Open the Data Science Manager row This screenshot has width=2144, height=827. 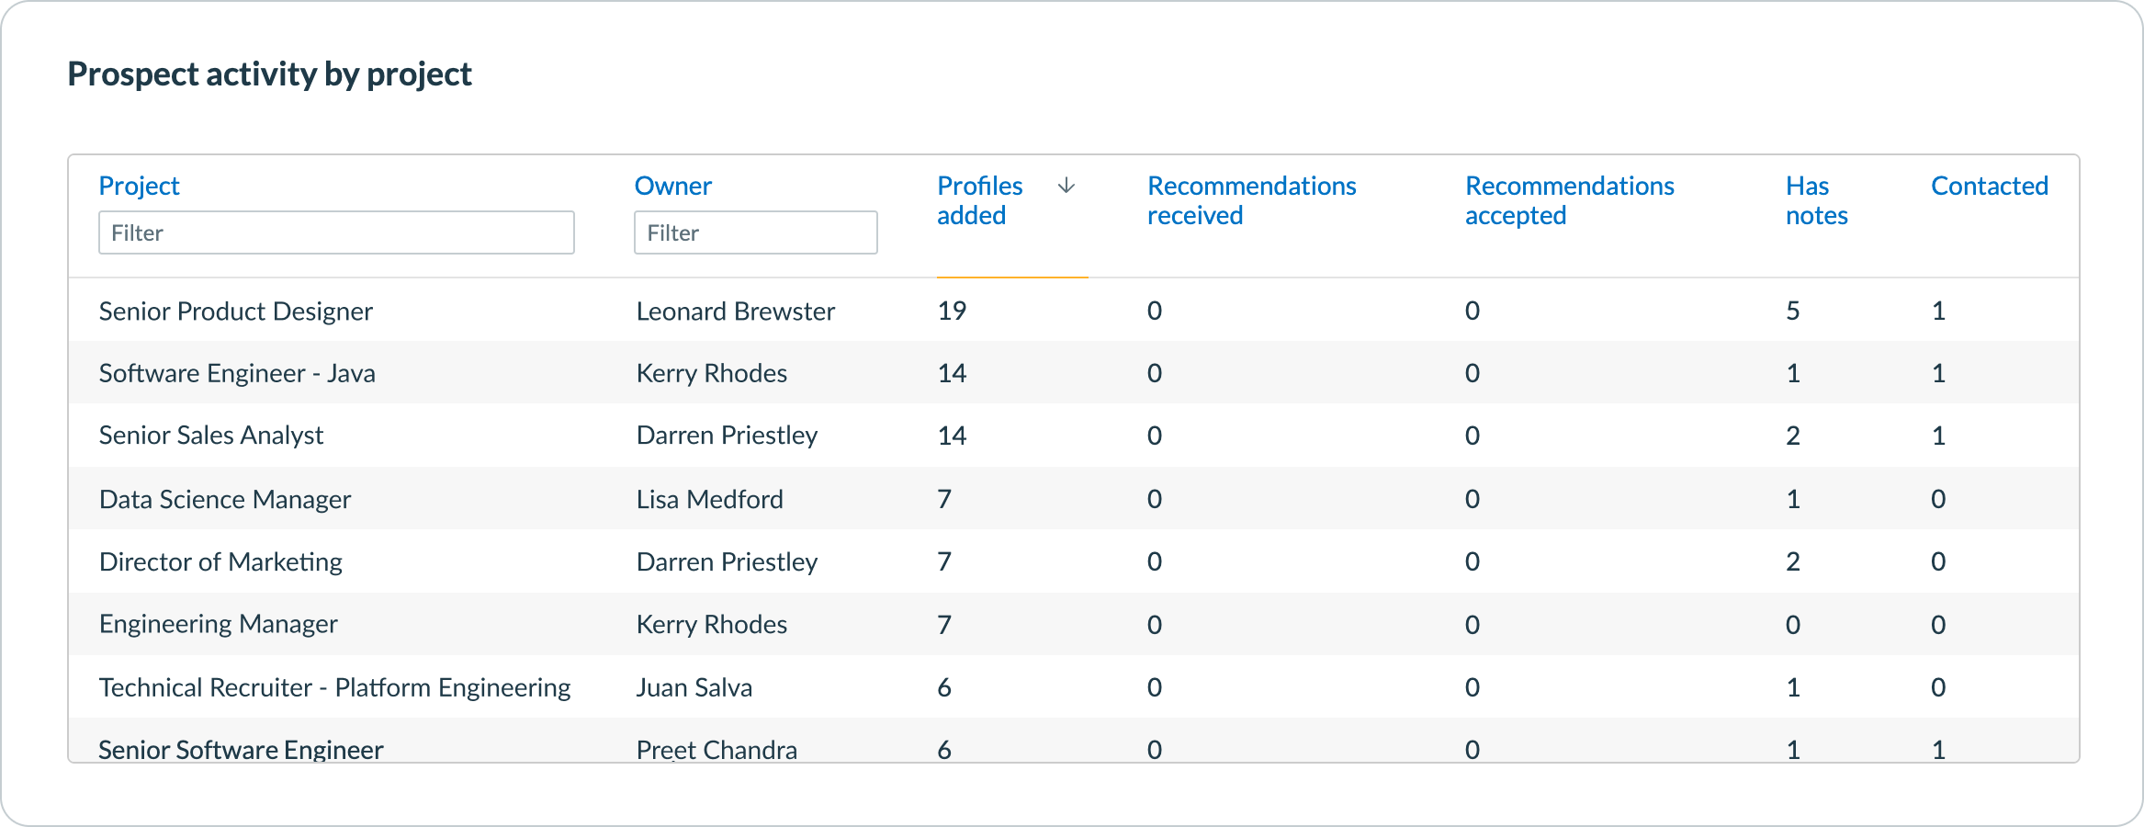[225, 500]
